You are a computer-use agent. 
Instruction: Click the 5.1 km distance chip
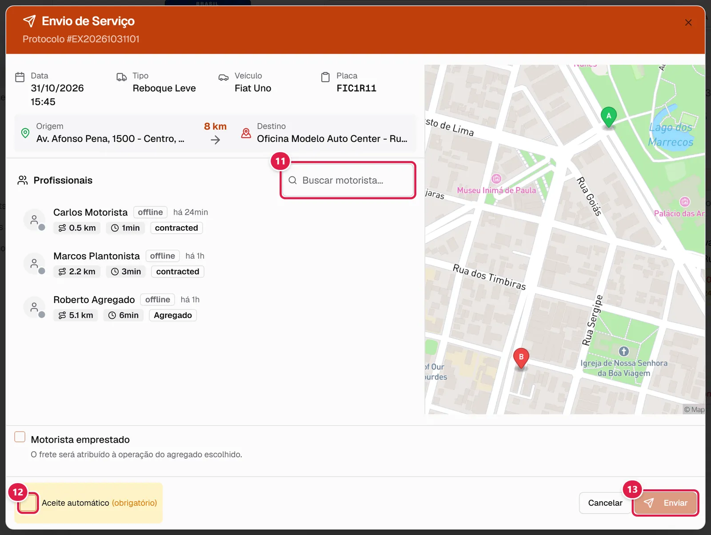76,315
